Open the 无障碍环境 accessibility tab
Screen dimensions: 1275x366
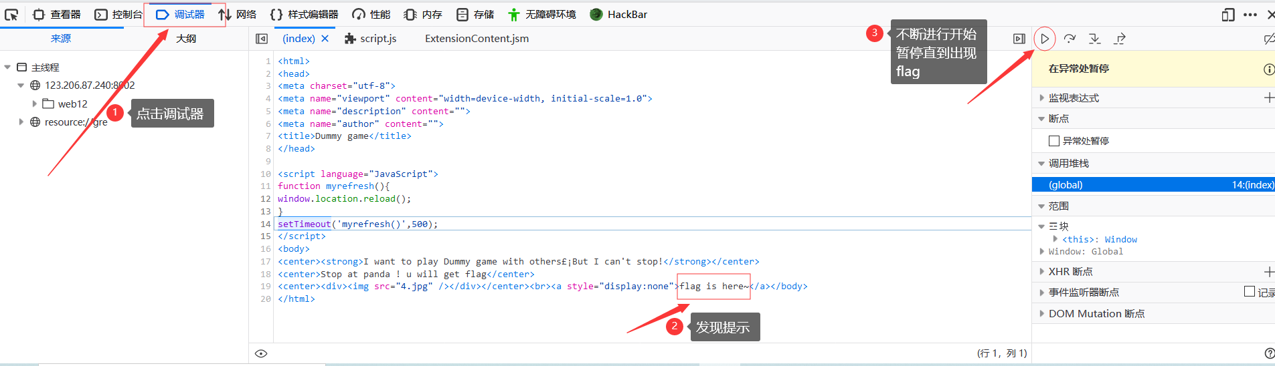(x=541, y=14)
